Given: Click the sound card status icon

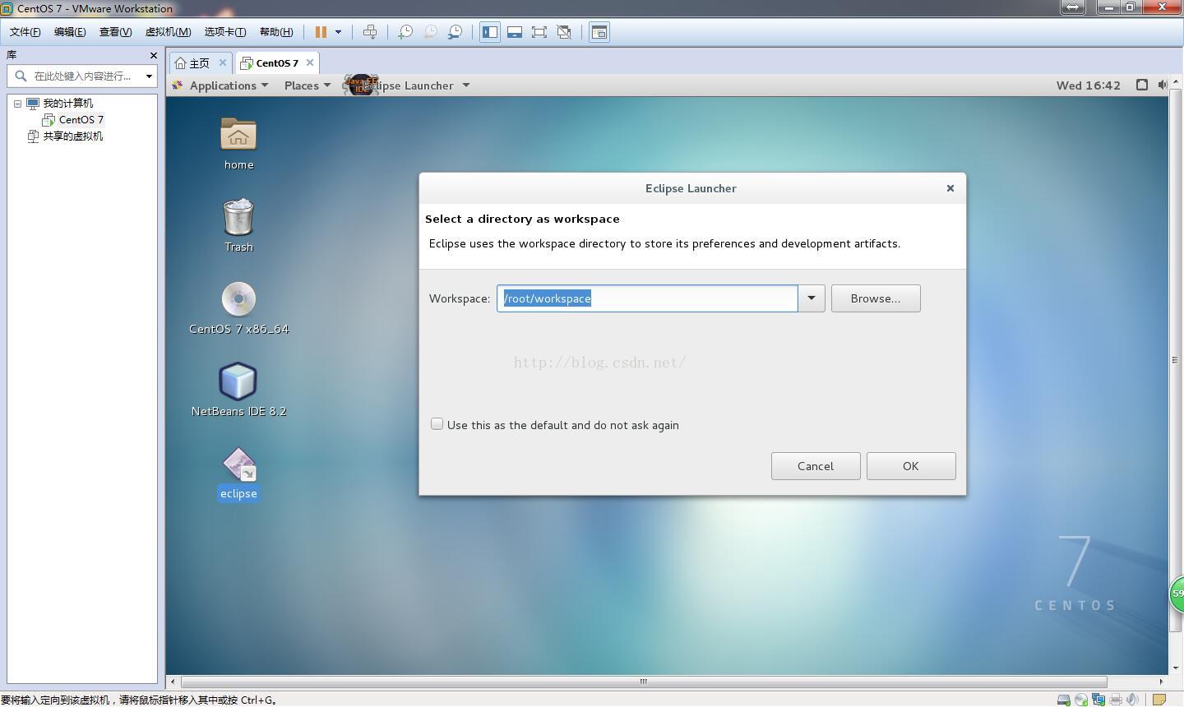Looking at the screenshot, I should click(x=1132, y=700).
